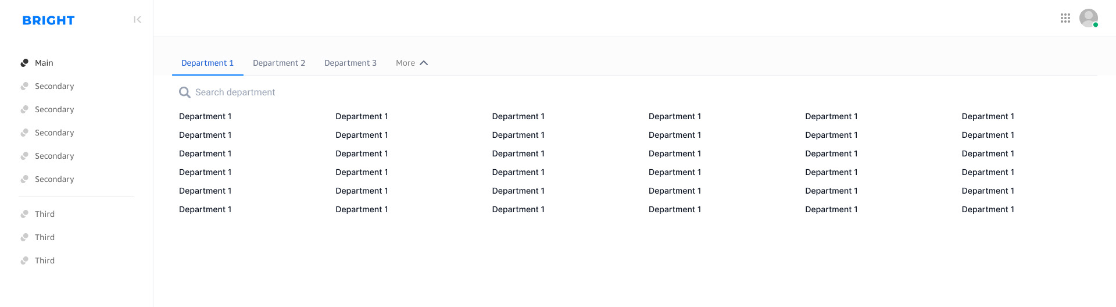Click the icon beside Main
Screen dimensions: 1116x307
click(24, 63)
